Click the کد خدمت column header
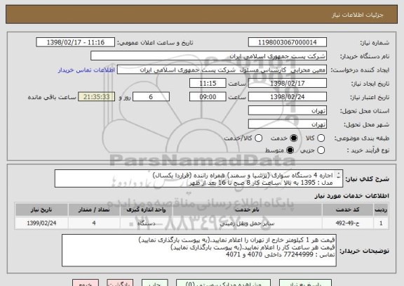 pos(348,209)
